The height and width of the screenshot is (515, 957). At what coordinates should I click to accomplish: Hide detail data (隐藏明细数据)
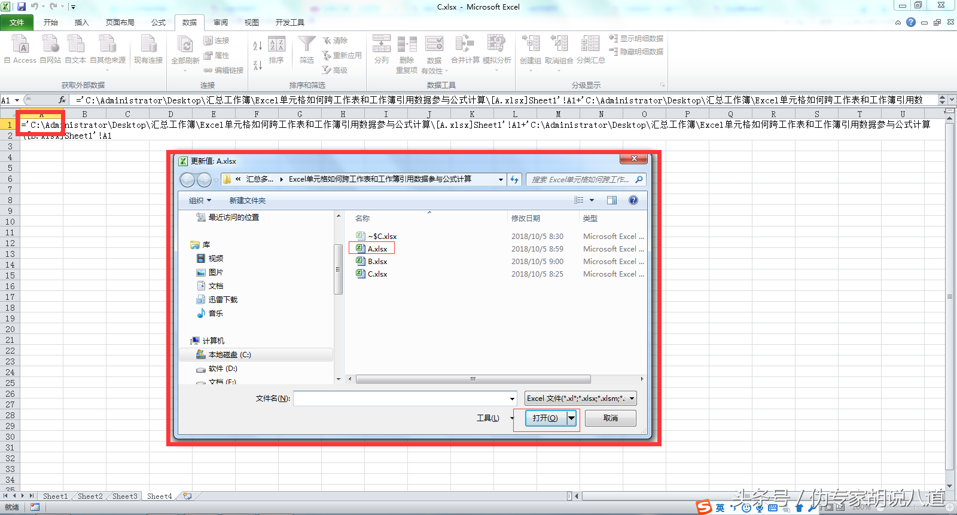(x=636, y=51)
